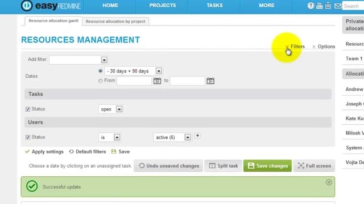Open the Add filter dropdown
Screen dimensions: 364x204
click(x=78, y=60)
